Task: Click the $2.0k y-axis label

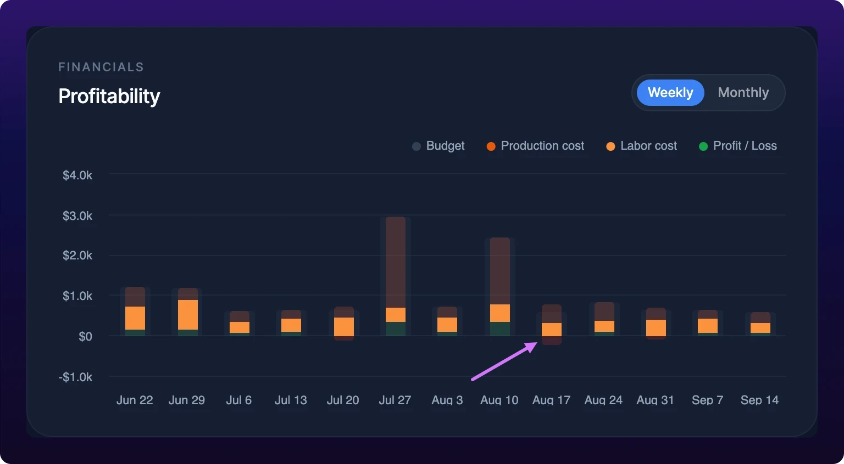Action: 77,256
